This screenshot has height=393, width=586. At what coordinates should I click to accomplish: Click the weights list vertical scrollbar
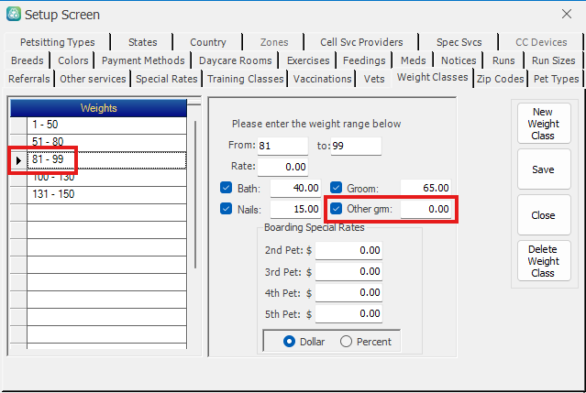(195, 194)
